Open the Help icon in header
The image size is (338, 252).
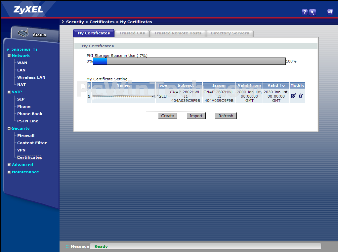pyautogui.click(x=304, y=12)
